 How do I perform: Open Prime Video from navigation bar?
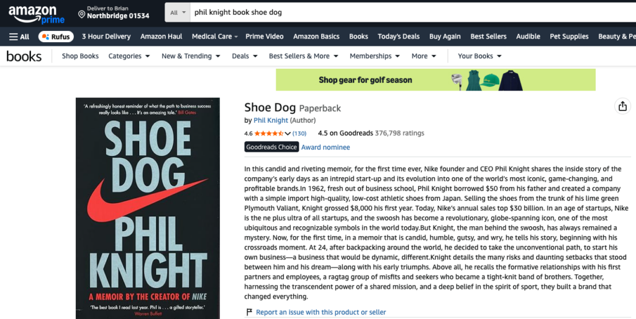coord(265,37)
